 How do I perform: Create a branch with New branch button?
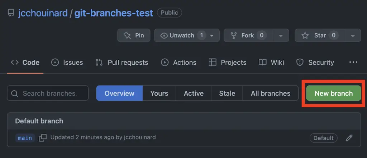(x=334, y=93)
